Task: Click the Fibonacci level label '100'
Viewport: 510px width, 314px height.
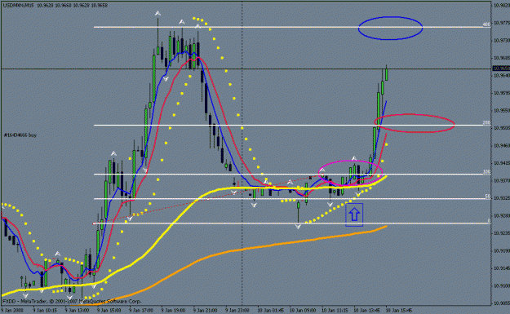Action: point(486,171)
